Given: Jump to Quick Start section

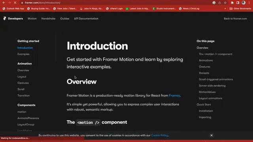Looking at the screenshot, I should [204, 105].
